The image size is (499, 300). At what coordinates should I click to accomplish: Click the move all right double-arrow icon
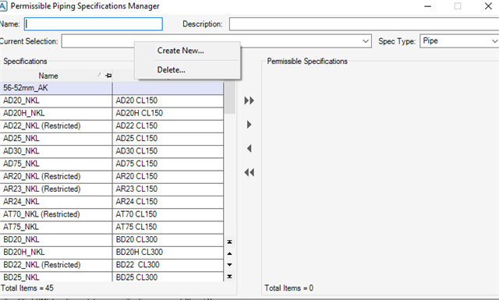[x=249, y=101]
